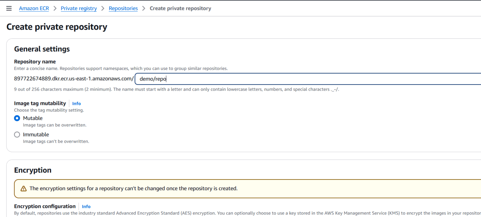Click the chevron right after Private registry breadcrumb
Image resolution: width=481 pixels, height=217 pixels.
tap(103, 8)
